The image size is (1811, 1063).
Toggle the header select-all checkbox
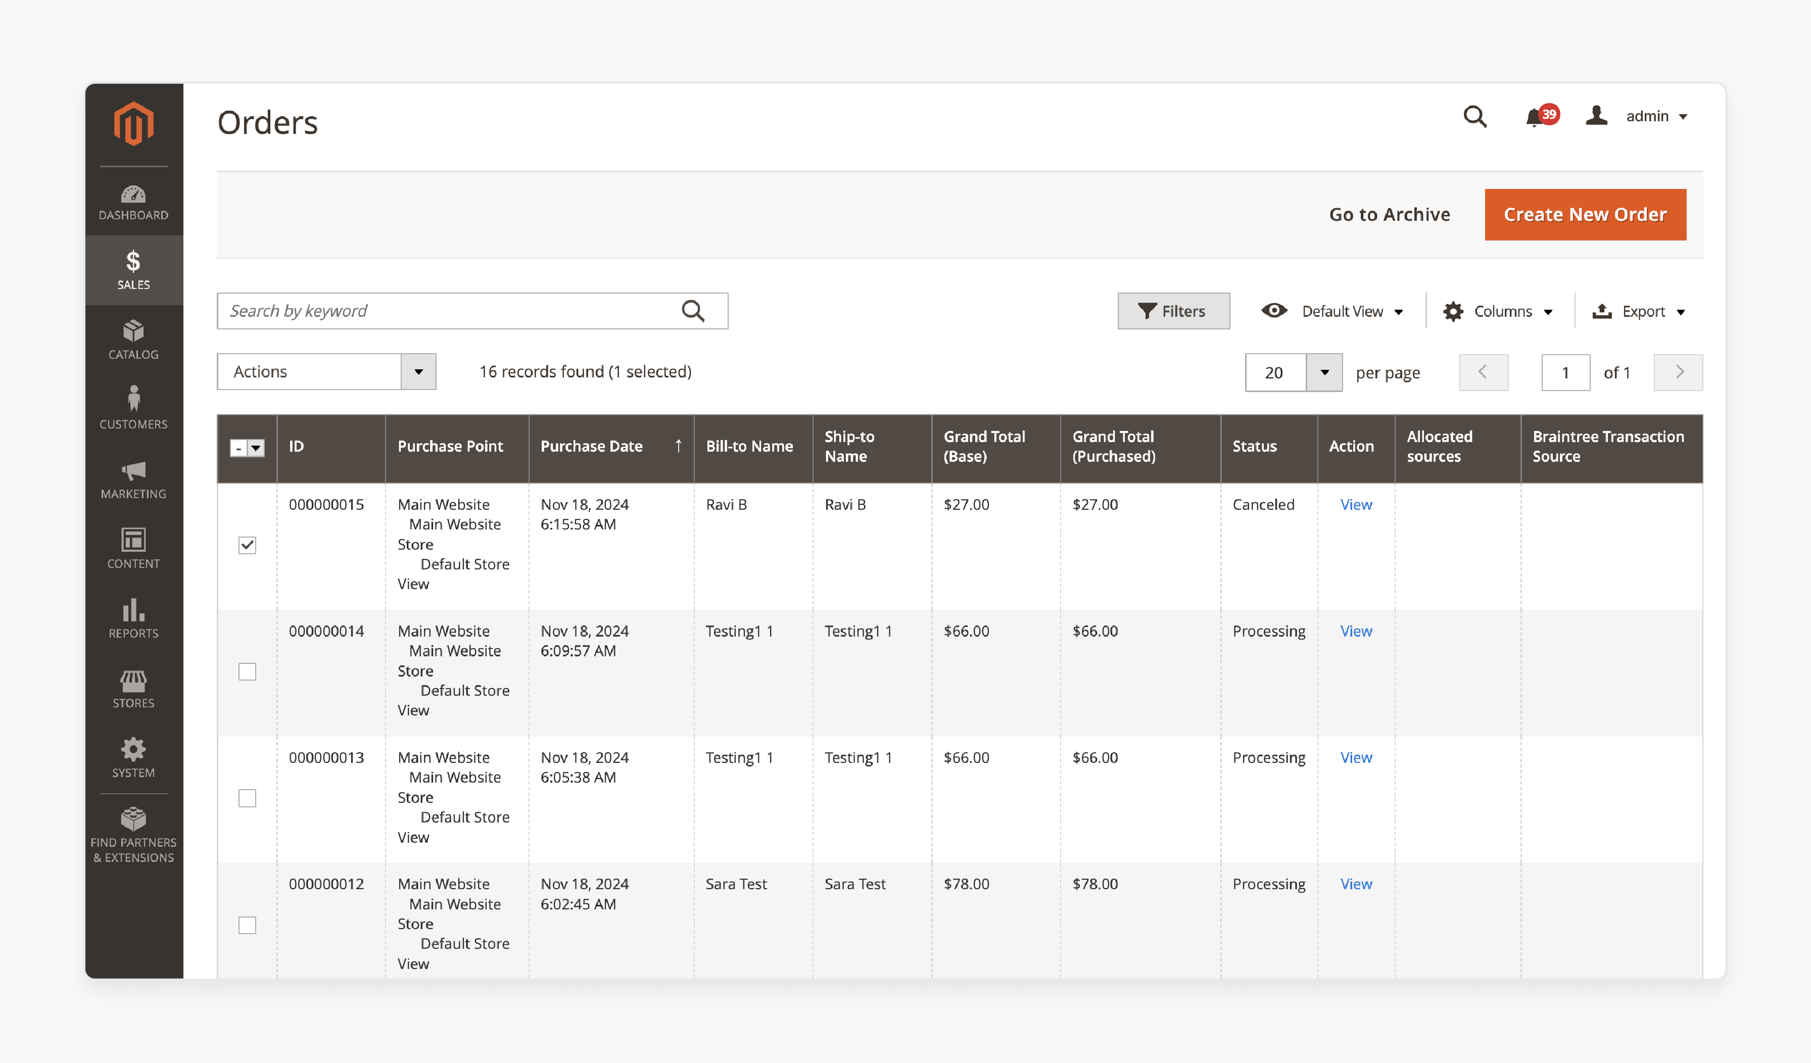(x=239, y=448)
